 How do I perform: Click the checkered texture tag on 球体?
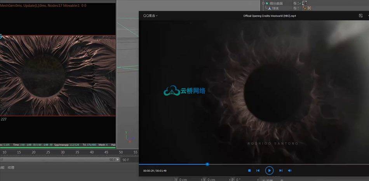(x=309, y=8)
